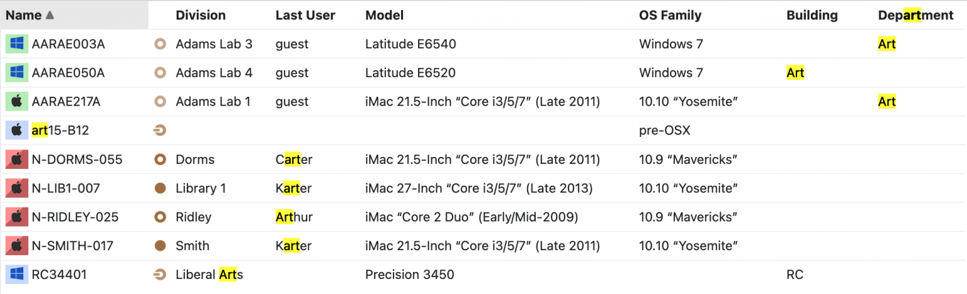Click the Division column header

pos(201,15)
